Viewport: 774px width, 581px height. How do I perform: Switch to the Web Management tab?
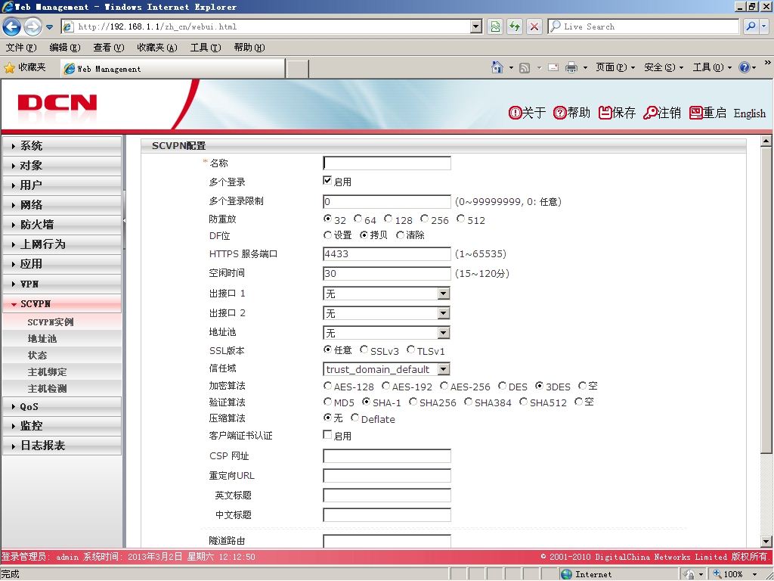click(173, 69)
